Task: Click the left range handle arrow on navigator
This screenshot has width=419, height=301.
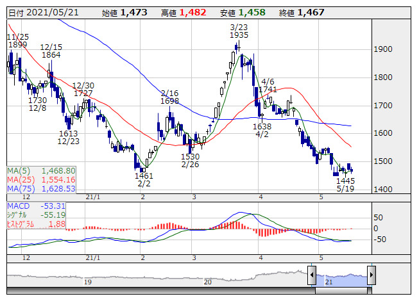Action: click(311, 275)
